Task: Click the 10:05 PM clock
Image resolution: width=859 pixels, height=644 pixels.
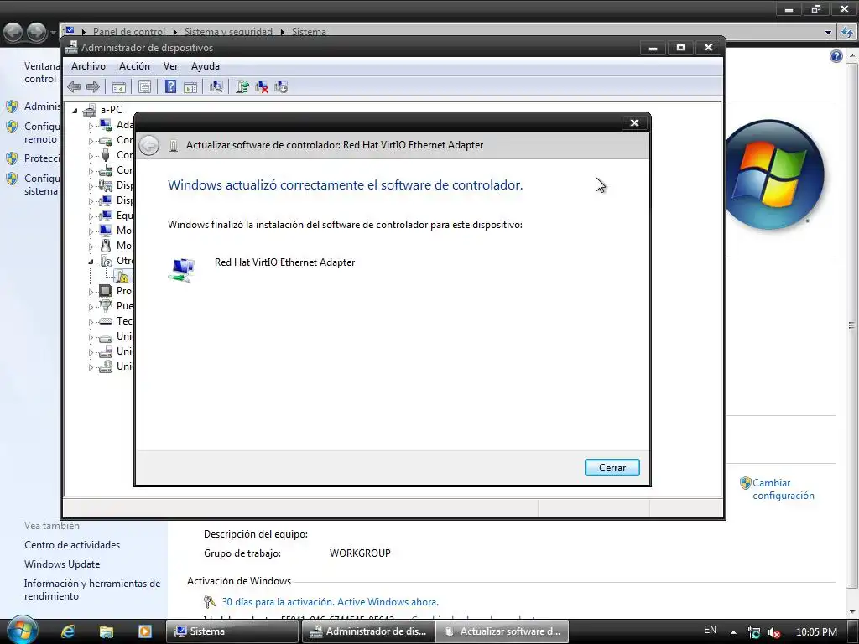Action: 816,632
